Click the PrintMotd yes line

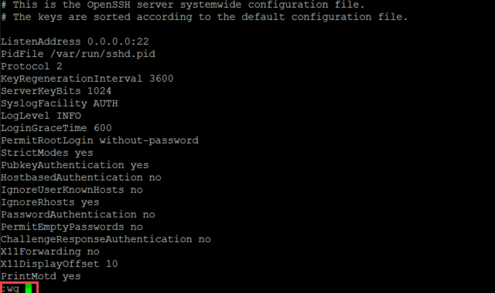pos(41,276)
